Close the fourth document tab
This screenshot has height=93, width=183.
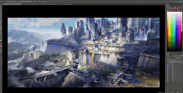click(x=71, y=4)
